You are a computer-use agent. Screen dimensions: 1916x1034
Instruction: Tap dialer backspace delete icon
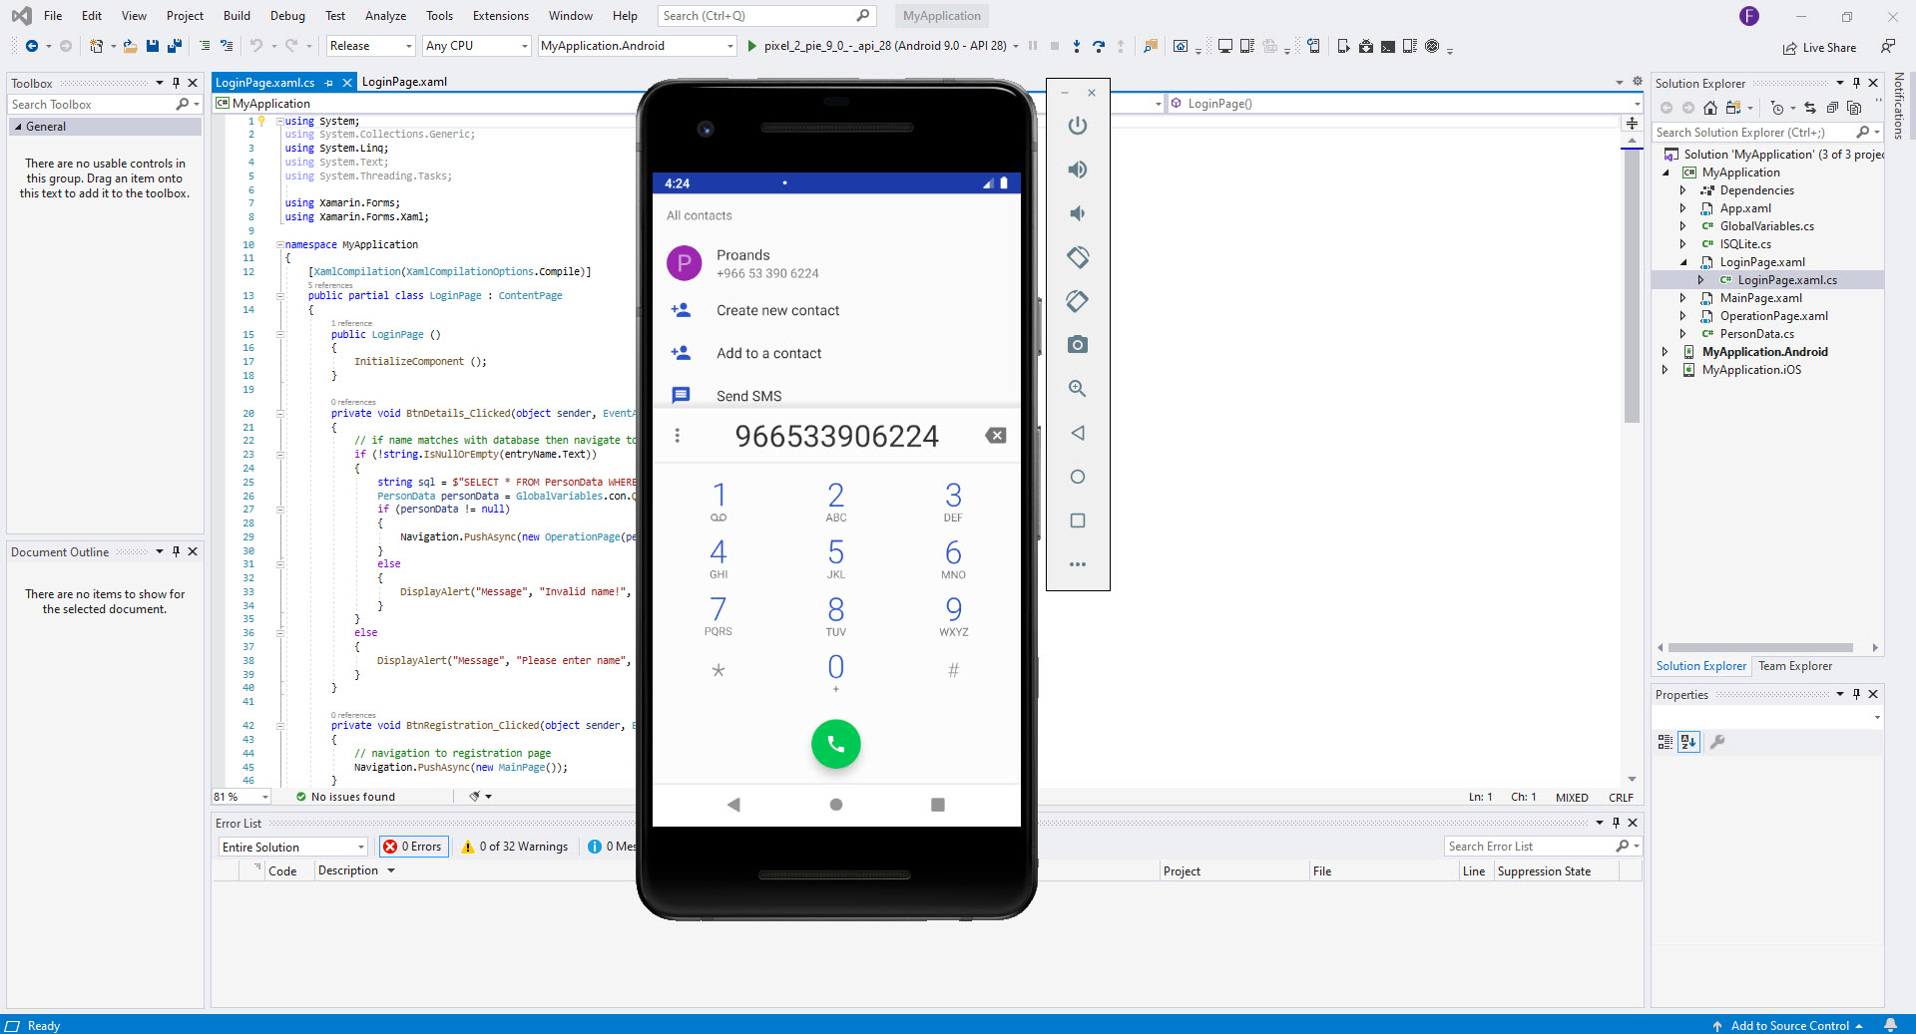pyautogui.click(x=995, y=436)
